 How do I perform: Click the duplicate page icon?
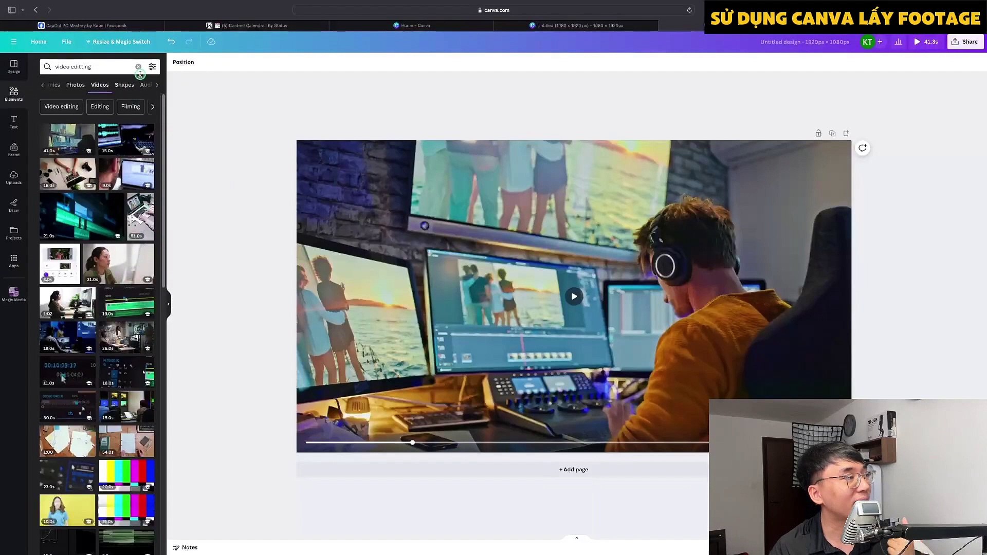click(x=832, y=133)
